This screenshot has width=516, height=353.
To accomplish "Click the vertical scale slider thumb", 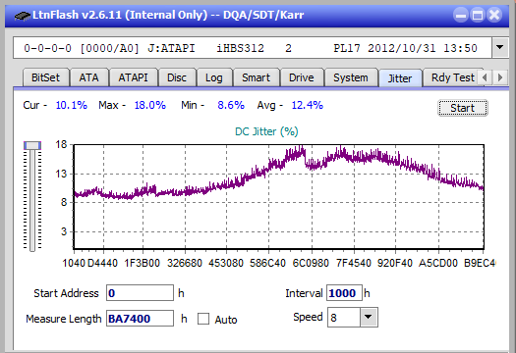I will (32, 145).
